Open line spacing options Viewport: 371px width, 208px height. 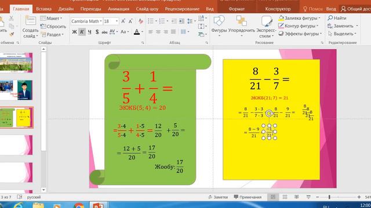tap(191, 21)
